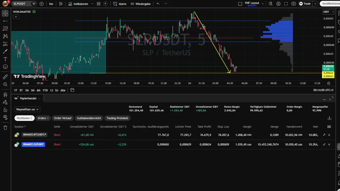This screenshot has width=340, height=191.
Task: Open the quick search icon
Action: click(x=270, y=4)
